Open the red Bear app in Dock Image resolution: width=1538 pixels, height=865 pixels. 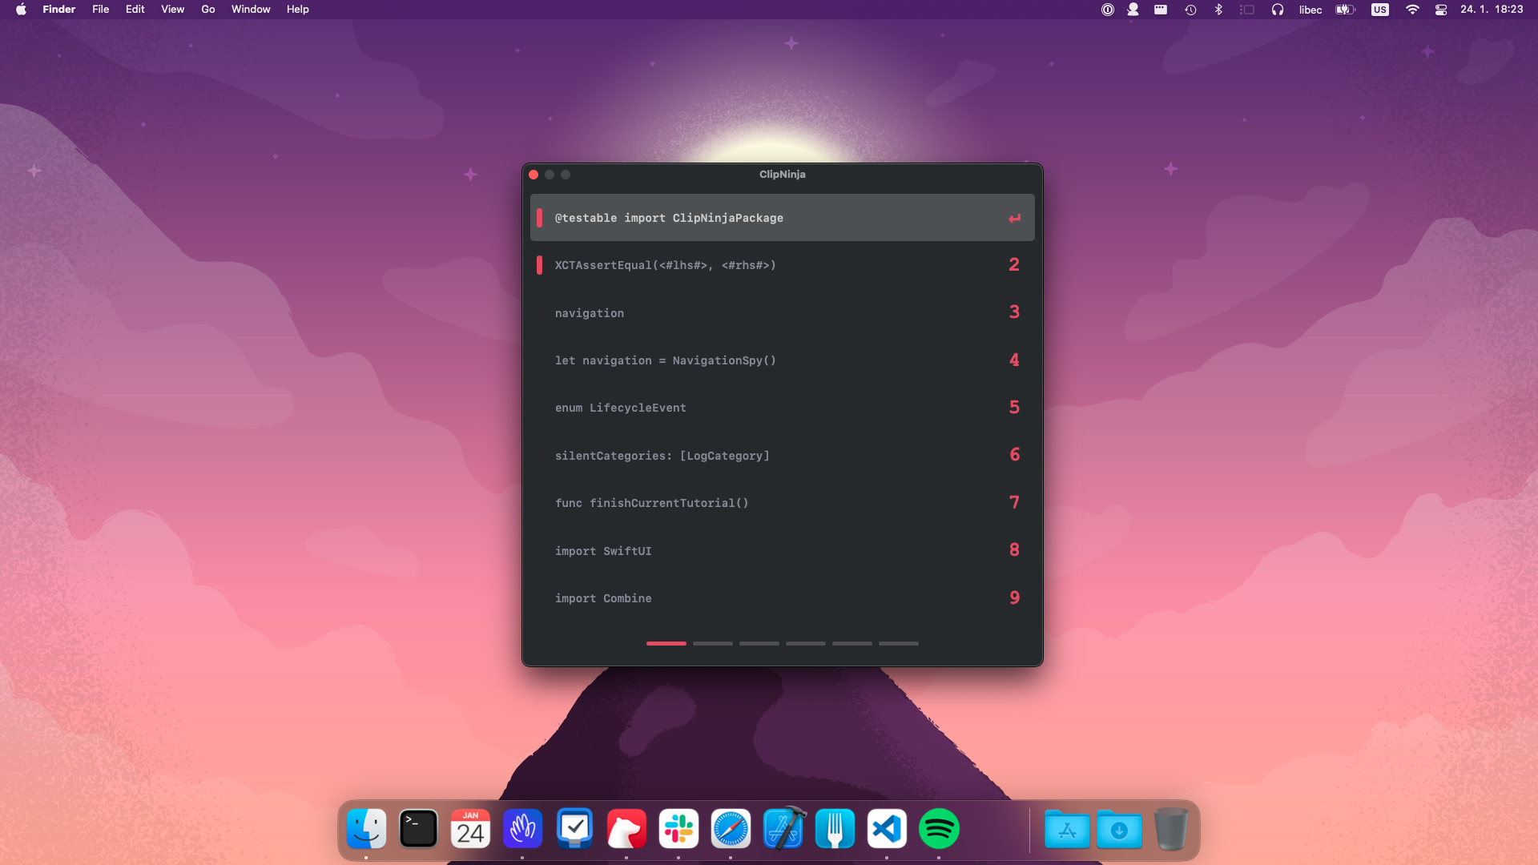pos(626,829)
